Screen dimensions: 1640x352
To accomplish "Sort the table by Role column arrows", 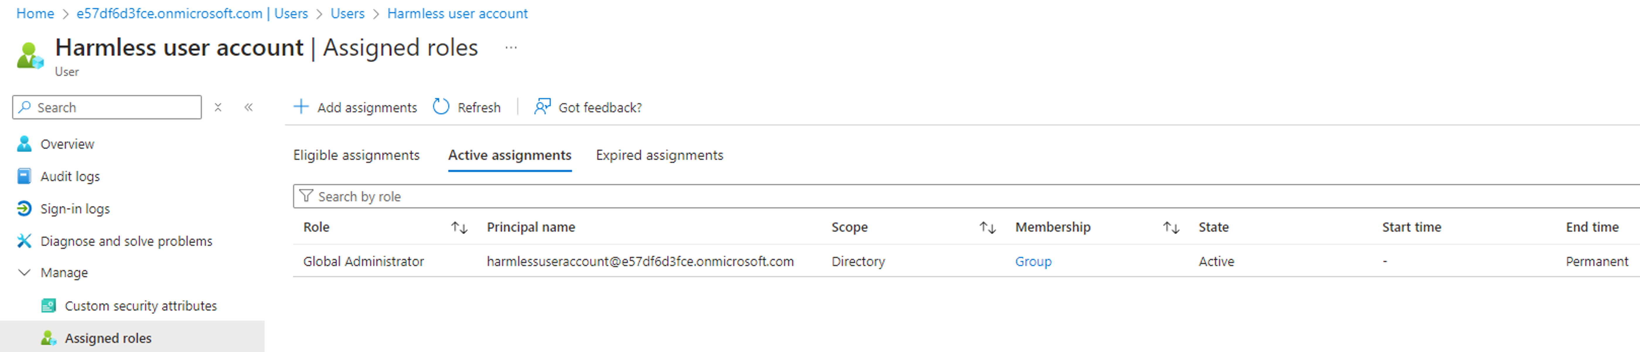I will (460, 227).
